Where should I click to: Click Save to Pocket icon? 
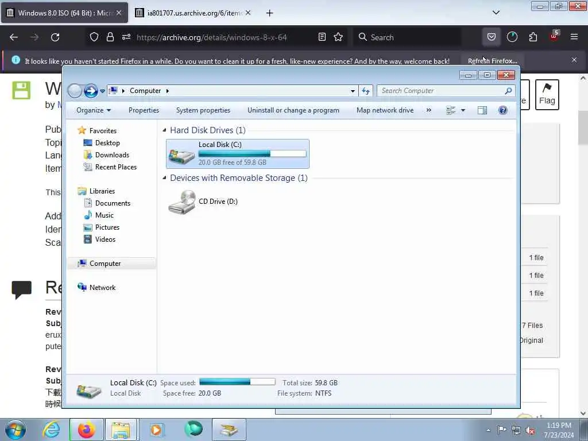click(x=492, y=37)
